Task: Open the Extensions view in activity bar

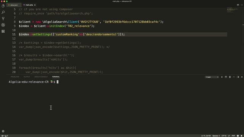Action: [x=3, y=31]
